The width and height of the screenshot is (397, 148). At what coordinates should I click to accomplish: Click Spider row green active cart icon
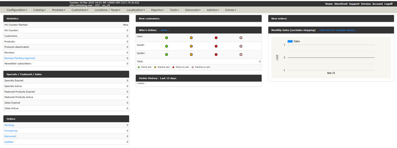(167, 55)
